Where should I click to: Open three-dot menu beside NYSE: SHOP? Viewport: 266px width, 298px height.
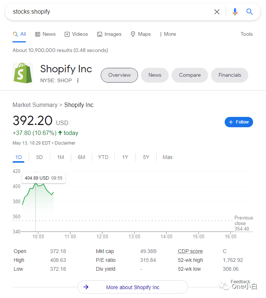pyautogui.click(x=78, y=80)
